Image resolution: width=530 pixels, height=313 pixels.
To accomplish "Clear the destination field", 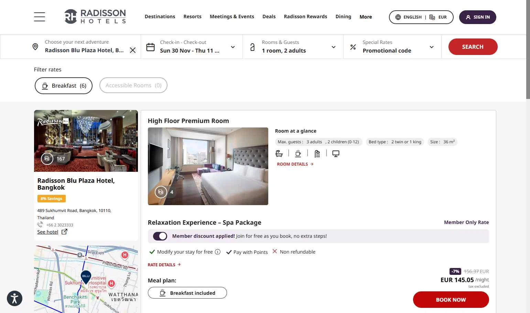I will tap(133, 50).
